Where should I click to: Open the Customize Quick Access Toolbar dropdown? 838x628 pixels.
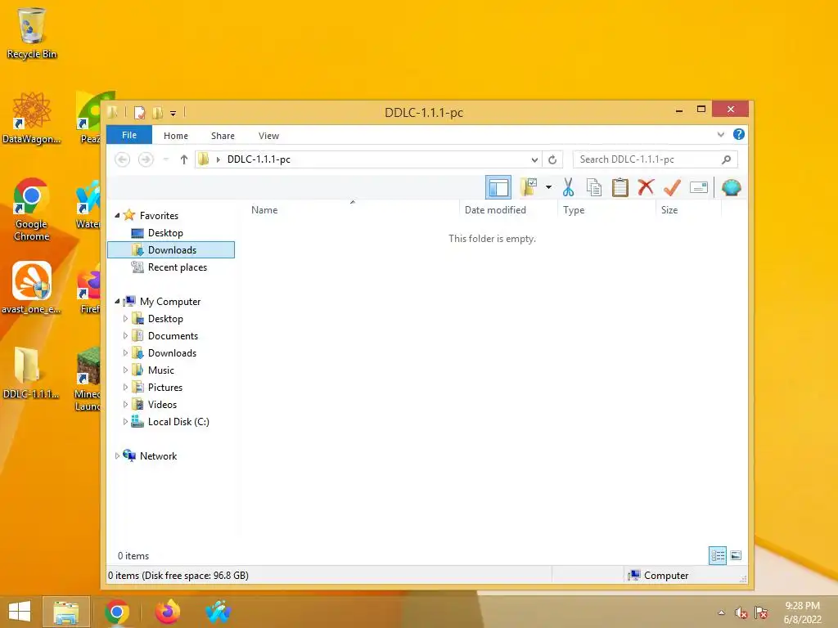tap(173, 113)
